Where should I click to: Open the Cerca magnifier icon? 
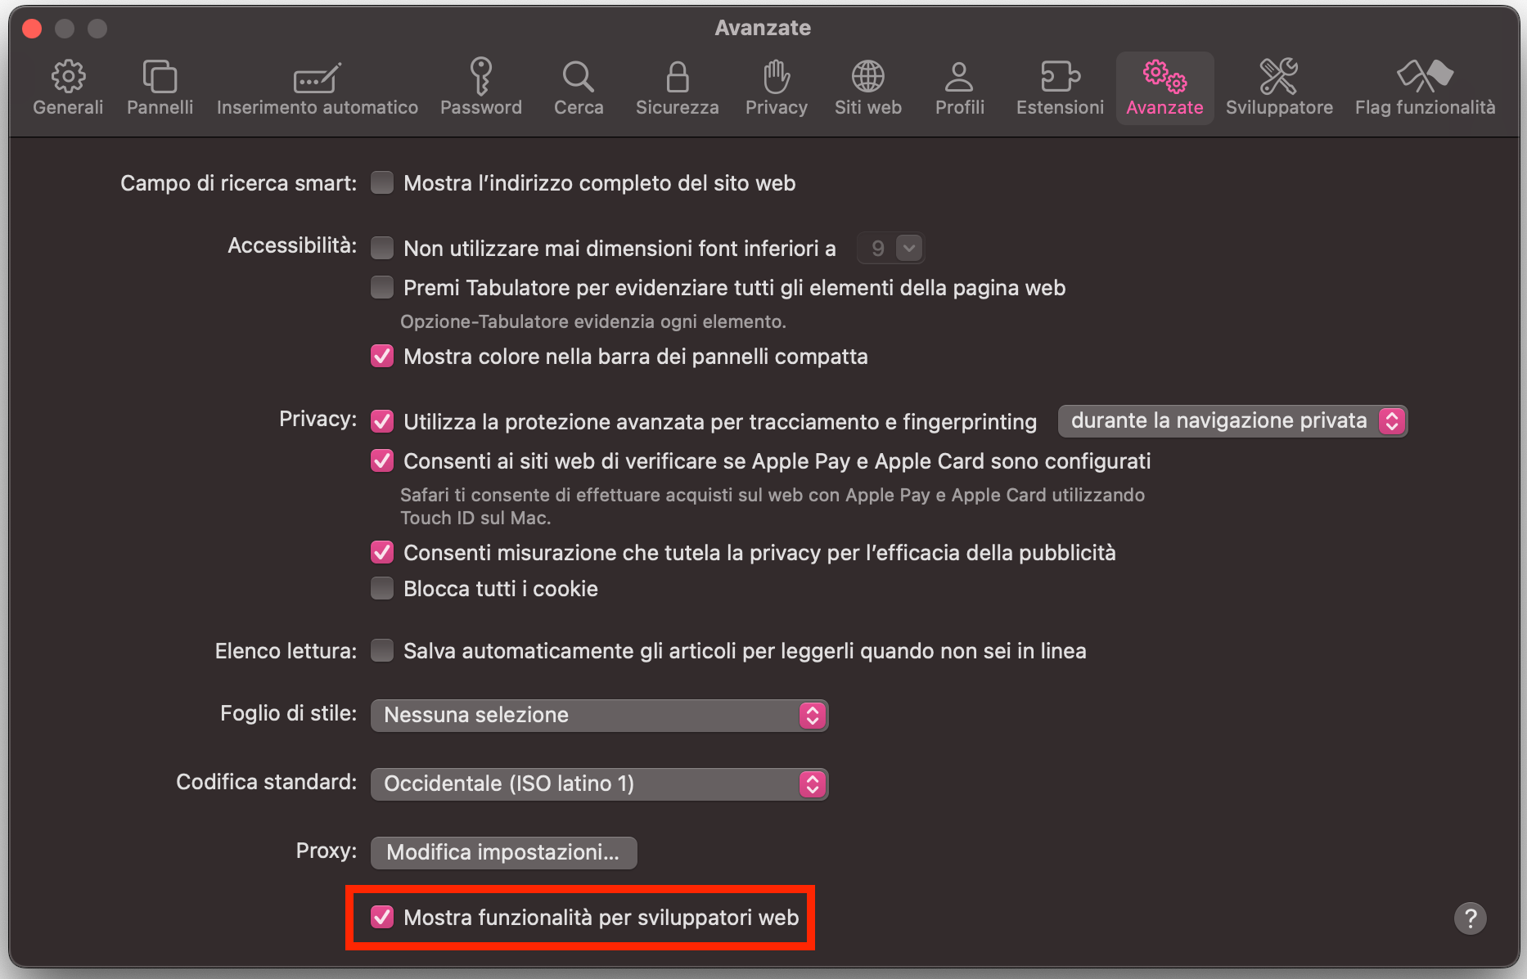click(579, 86)
